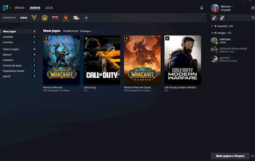Select Meus jogos in sidebar
The image size is (255, 161).
click(x=19, y=31)
